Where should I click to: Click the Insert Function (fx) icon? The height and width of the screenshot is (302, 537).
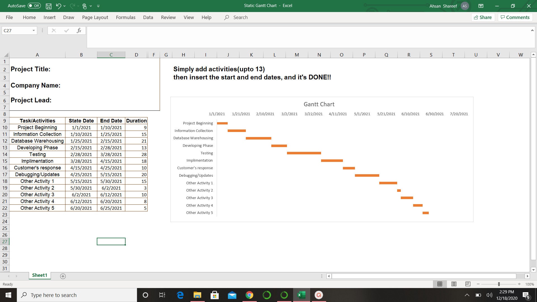(x=79, y=30)
